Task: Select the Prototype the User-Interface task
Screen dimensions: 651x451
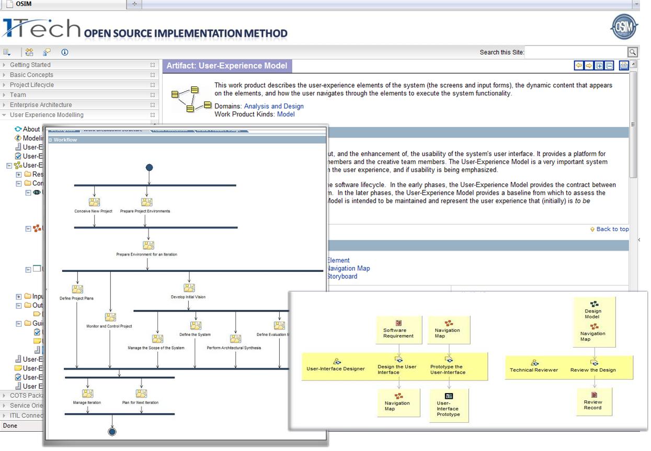Action: click(448, 366)
